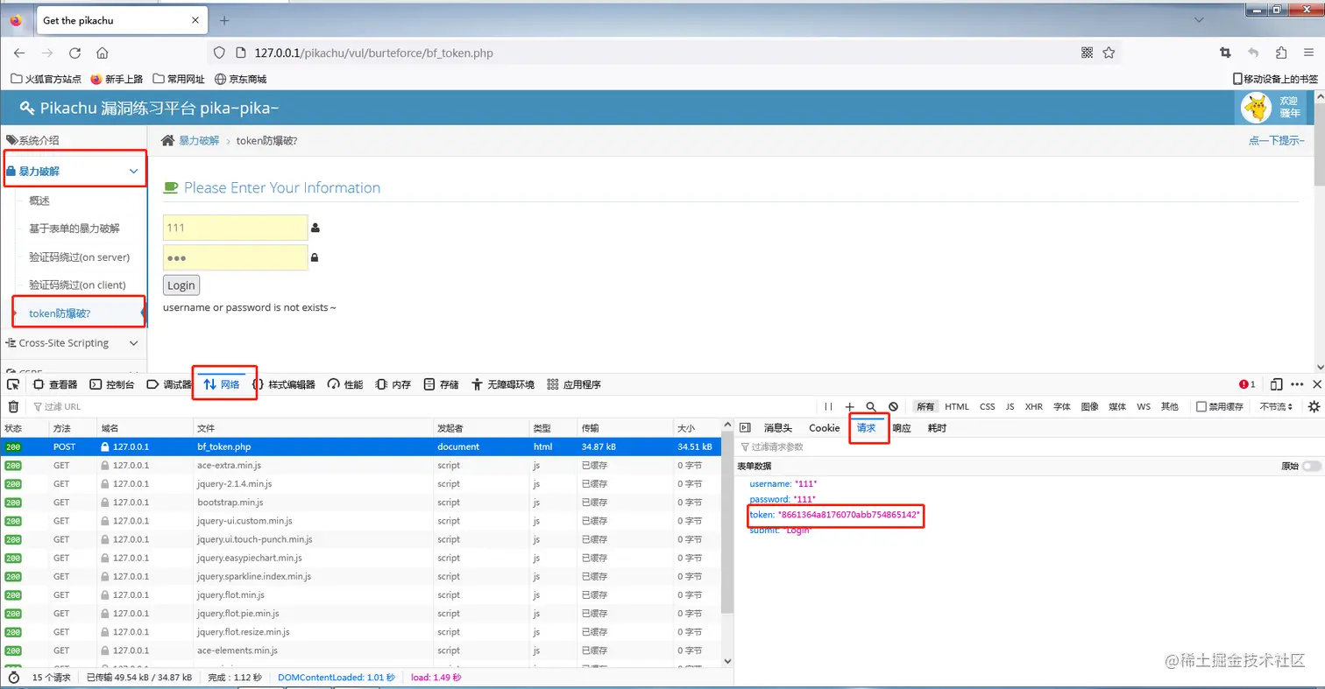Switch to the 查看器 devtools tab

56,384
